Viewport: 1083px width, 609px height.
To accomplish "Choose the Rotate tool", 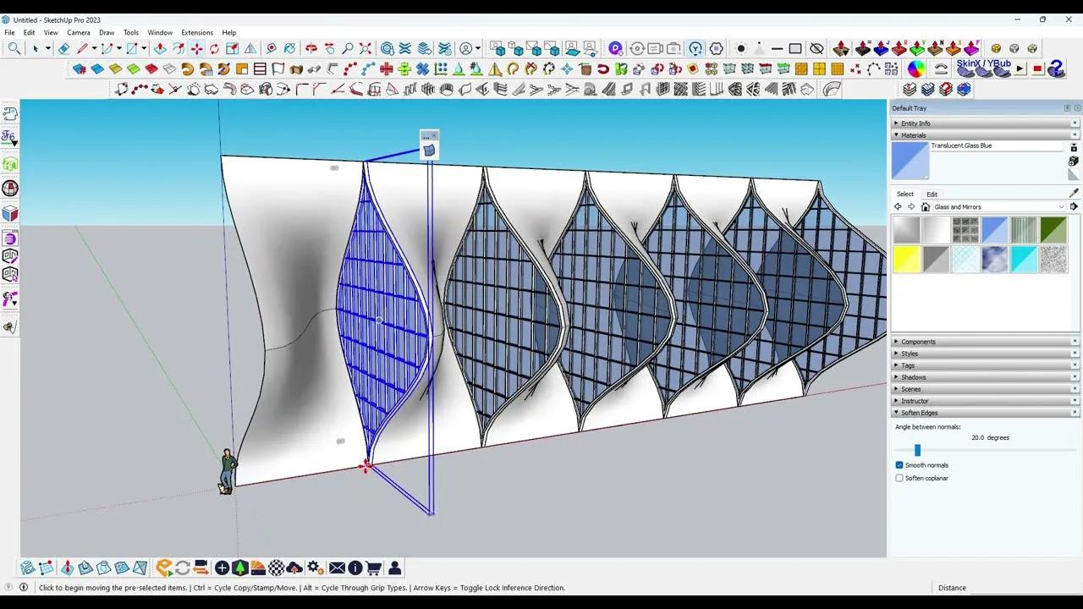I will click(x=214, y=49).
